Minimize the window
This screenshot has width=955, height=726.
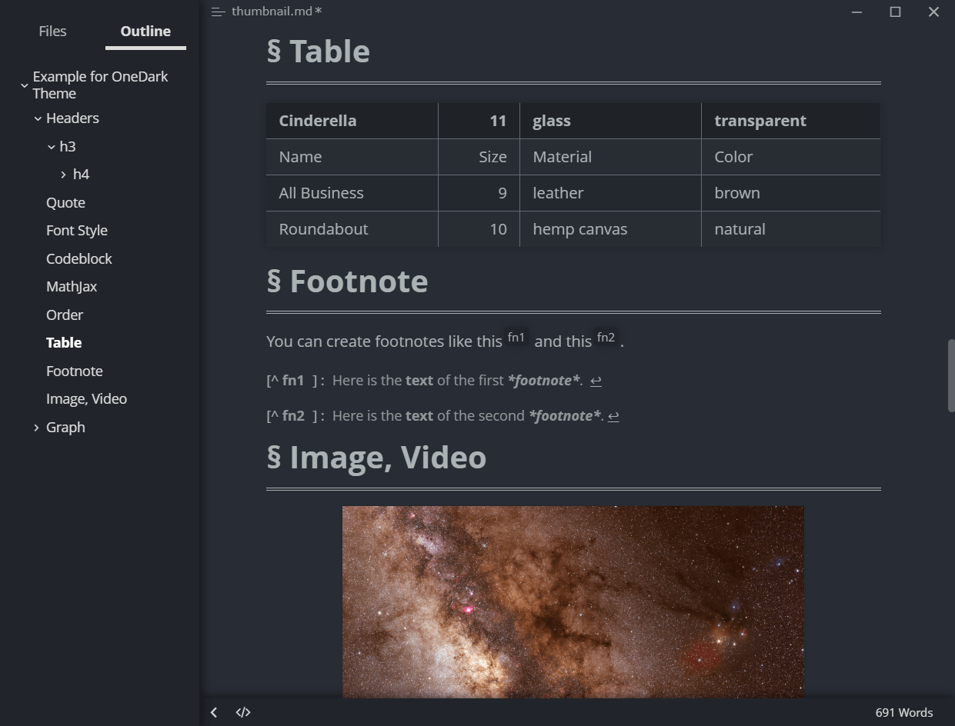pos(857,12)
